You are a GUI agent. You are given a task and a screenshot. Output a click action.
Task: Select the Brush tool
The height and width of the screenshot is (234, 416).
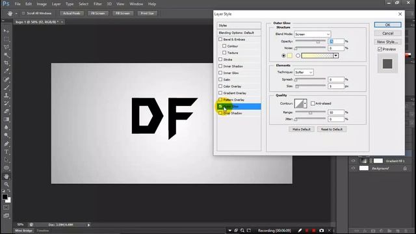[6, 87]
